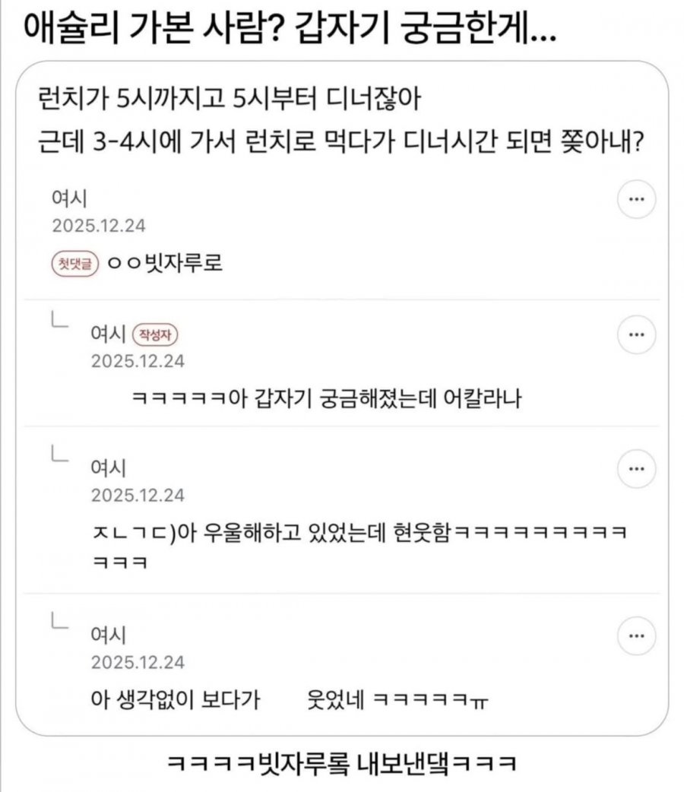The height and width of the screenshot is (792, 684).
Task: Open more options on the 작성자 reply
Action: point(637,334)
